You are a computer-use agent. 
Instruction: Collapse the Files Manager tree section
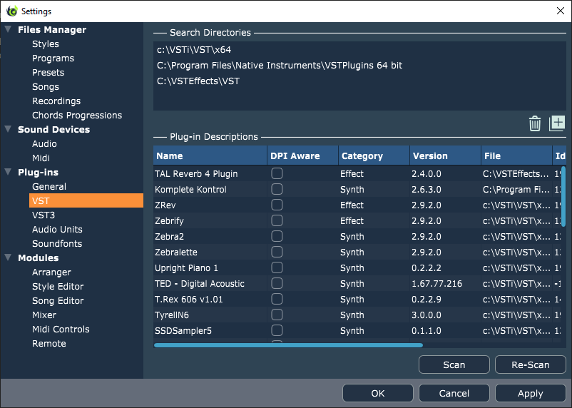(8, 30)
